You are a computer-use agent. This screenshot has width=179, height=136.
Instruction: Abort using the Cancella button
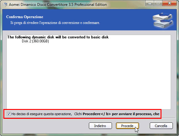161,126
